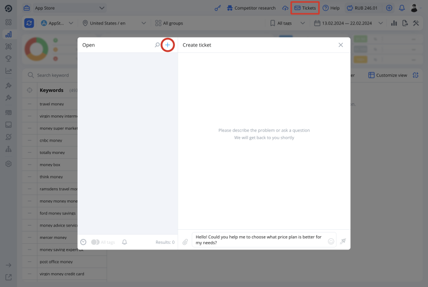This screenshot has width=428, height=287.
Task: Open the hierarchy tree sidebar icon
Action: 9,149
